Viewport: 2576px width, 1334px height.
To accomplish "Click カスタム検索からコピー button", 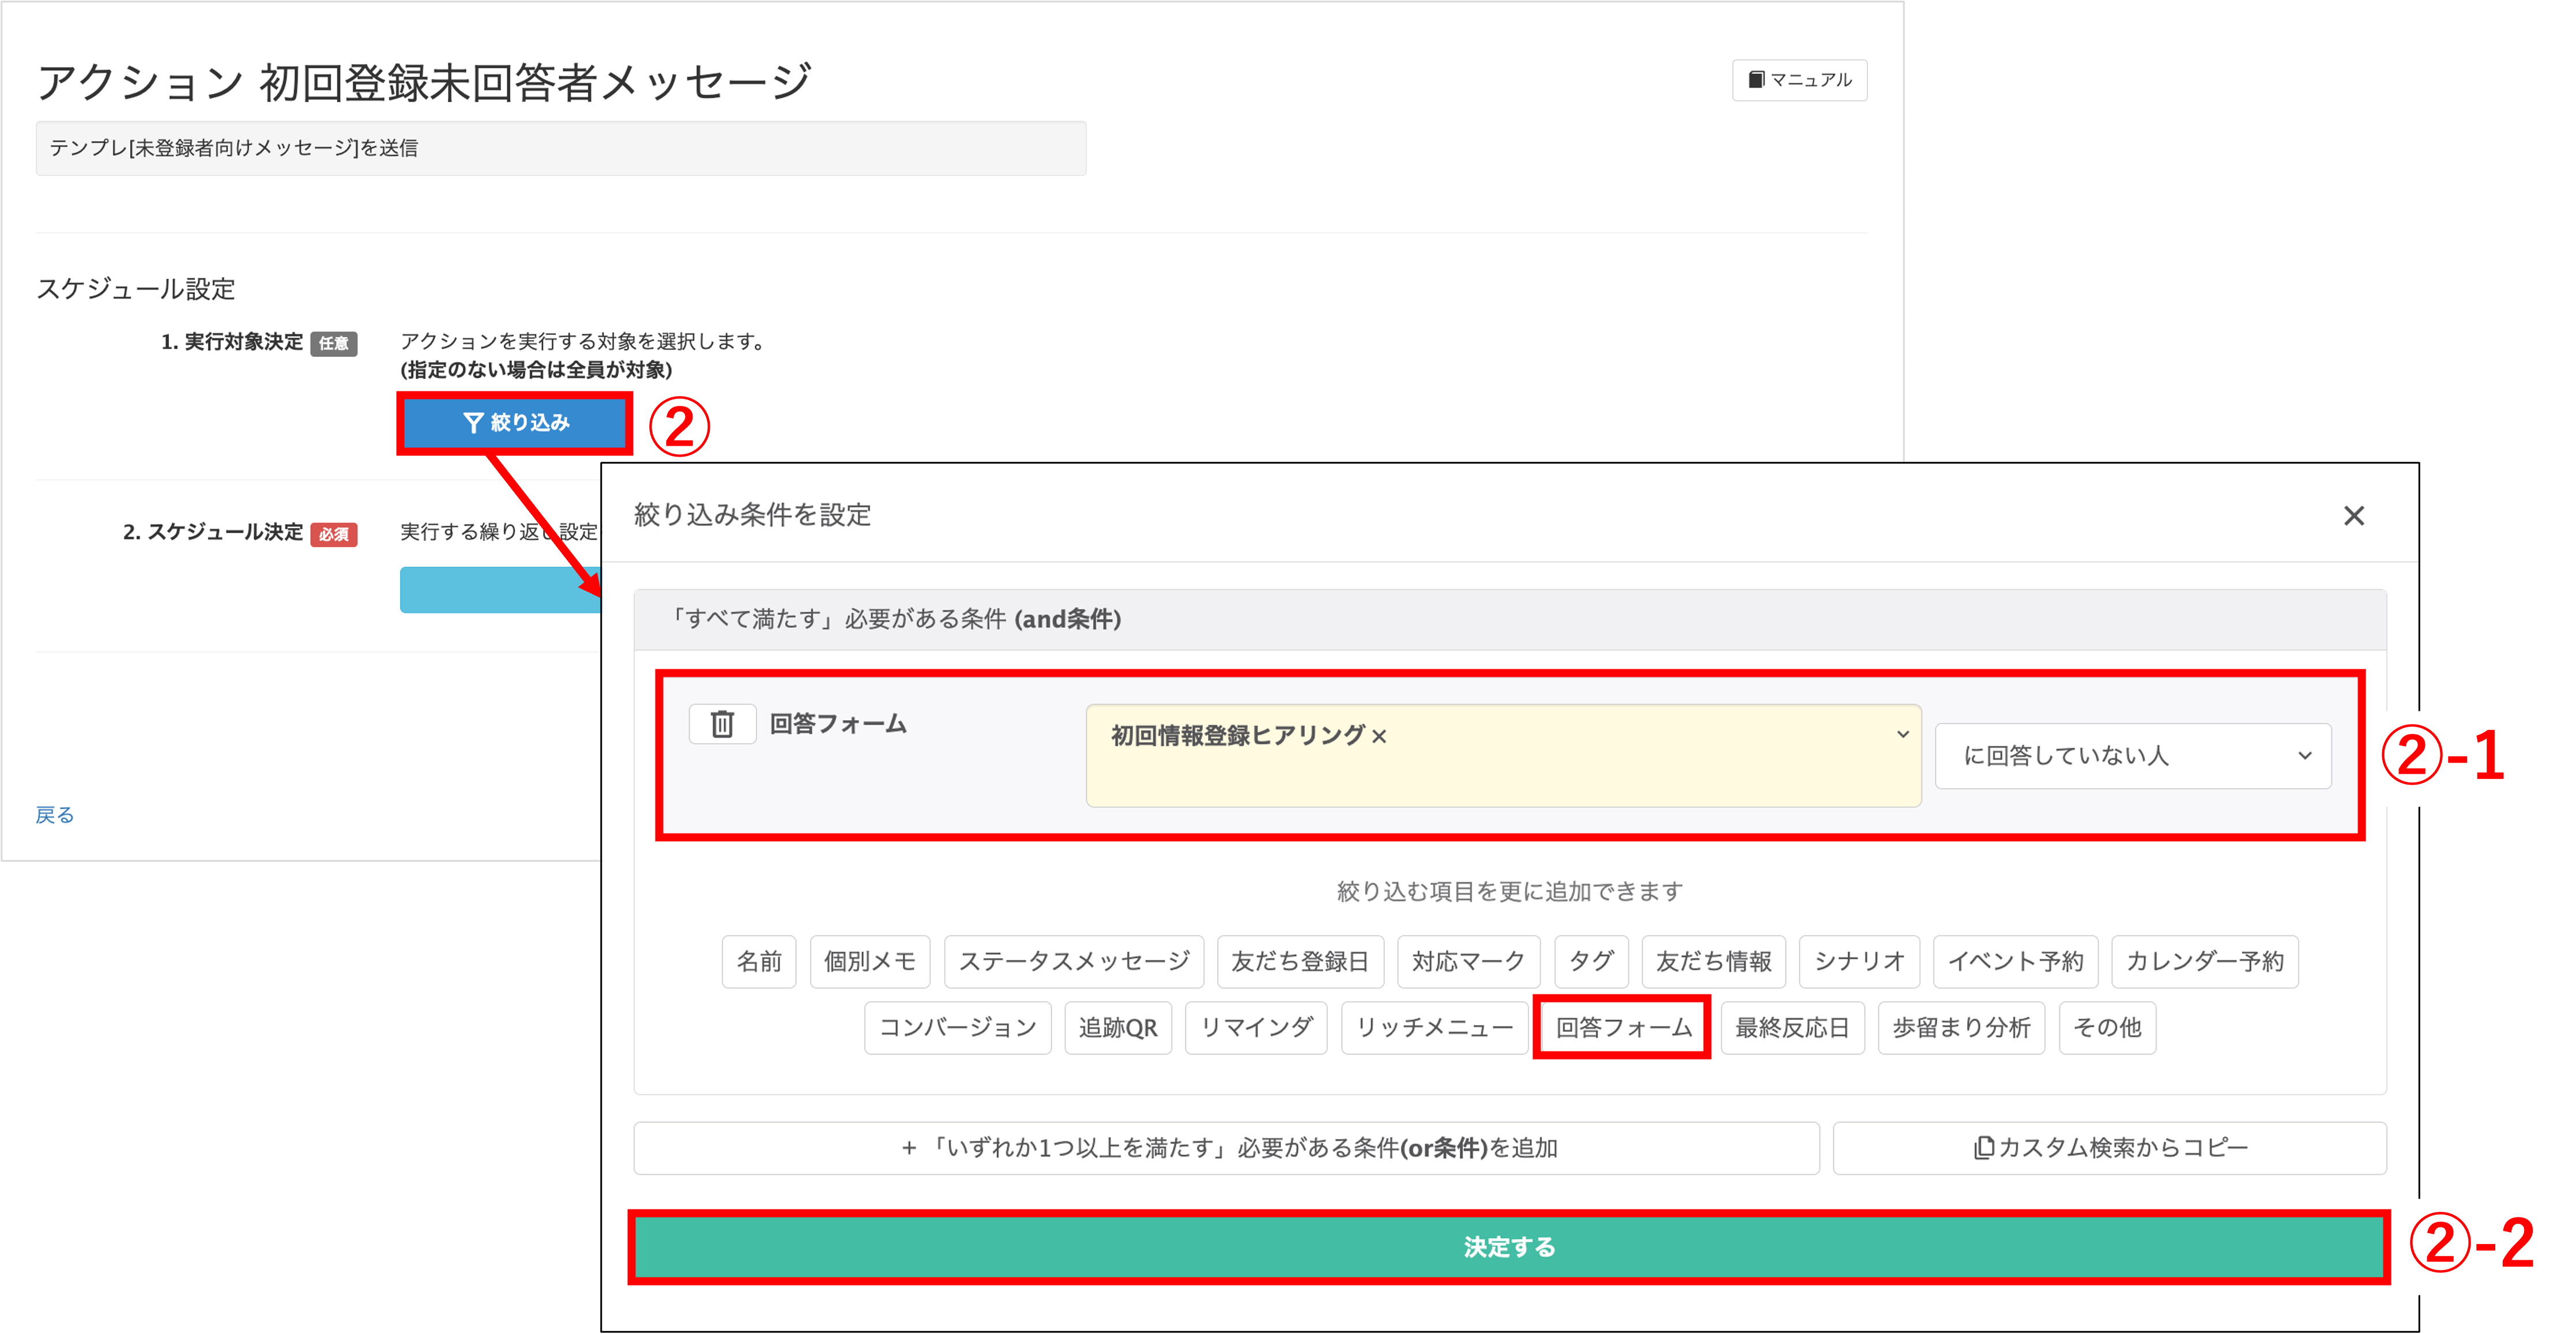I will (x=2110, y=1148).
